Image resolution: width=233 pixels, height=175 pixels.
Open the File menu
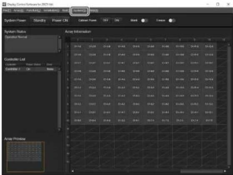click(x=7, y=11)
